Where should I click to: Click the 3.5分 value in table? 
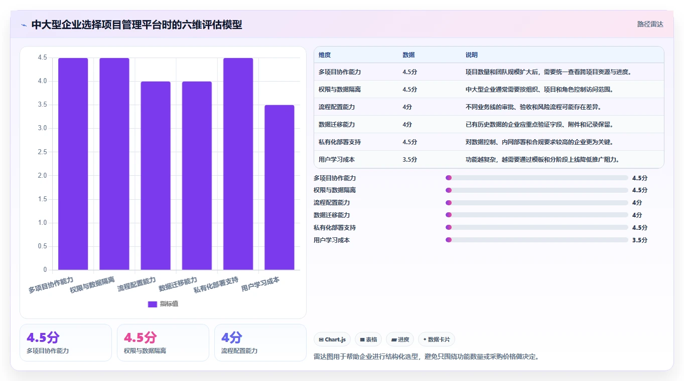pos(409,160)
